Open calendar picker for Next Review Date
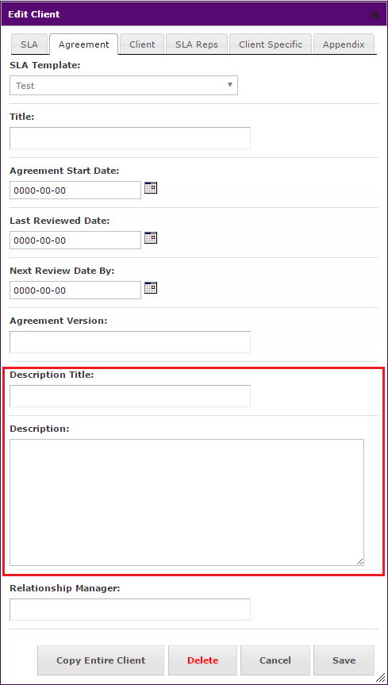The height and width of the screenshot is (685, 388). click(151, 288)
